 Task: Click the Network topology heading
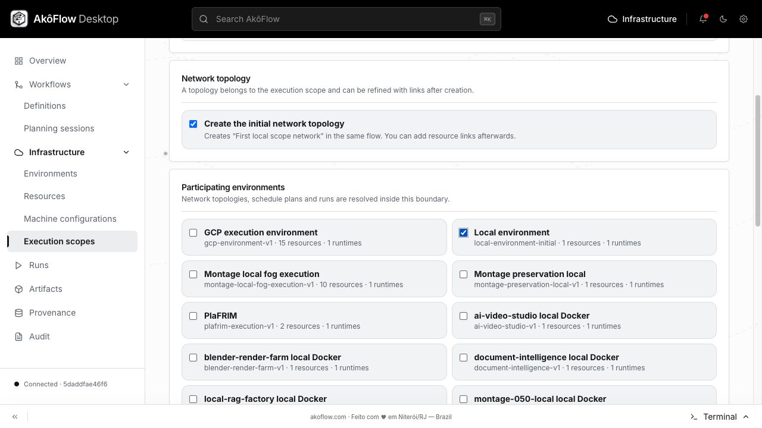216,78
